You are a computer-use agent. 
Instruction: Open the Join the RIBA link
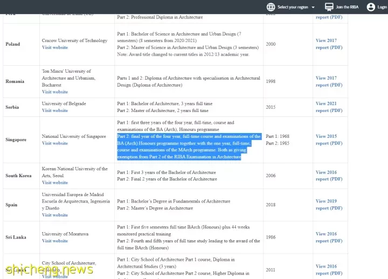click(x=347, y=7)
